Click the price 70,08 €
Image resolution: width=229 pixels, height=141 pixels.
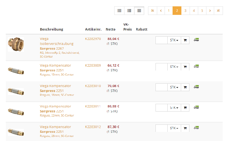tap(113, 86)
